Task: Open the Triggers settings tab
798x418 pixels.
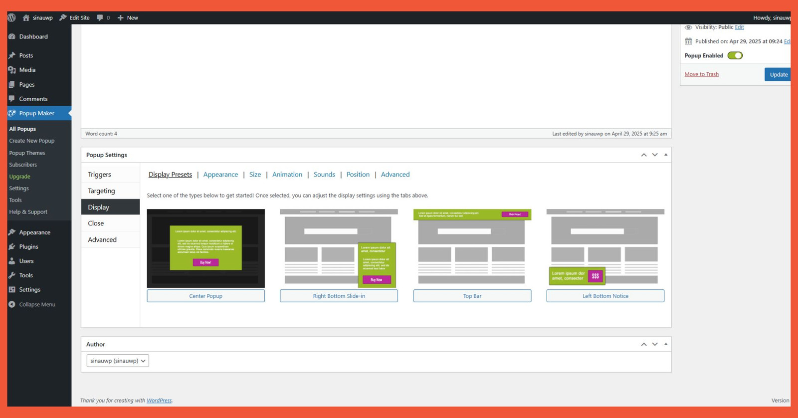Action: coord(110,175)
